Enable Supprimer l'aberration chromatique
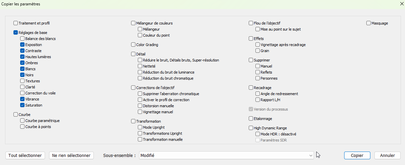The width and height of the screenshot is (405, 165). click(x=140, y=94)
